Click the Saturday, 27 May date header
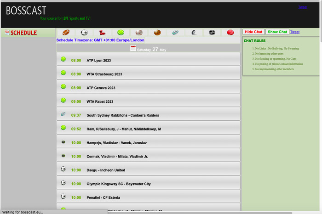This screenshot has width=322, height=214. [x=148, y=48]
